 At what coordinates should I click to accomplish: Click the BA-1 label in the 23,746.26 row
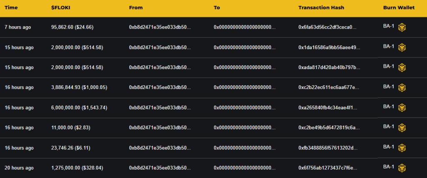point(388,146)
